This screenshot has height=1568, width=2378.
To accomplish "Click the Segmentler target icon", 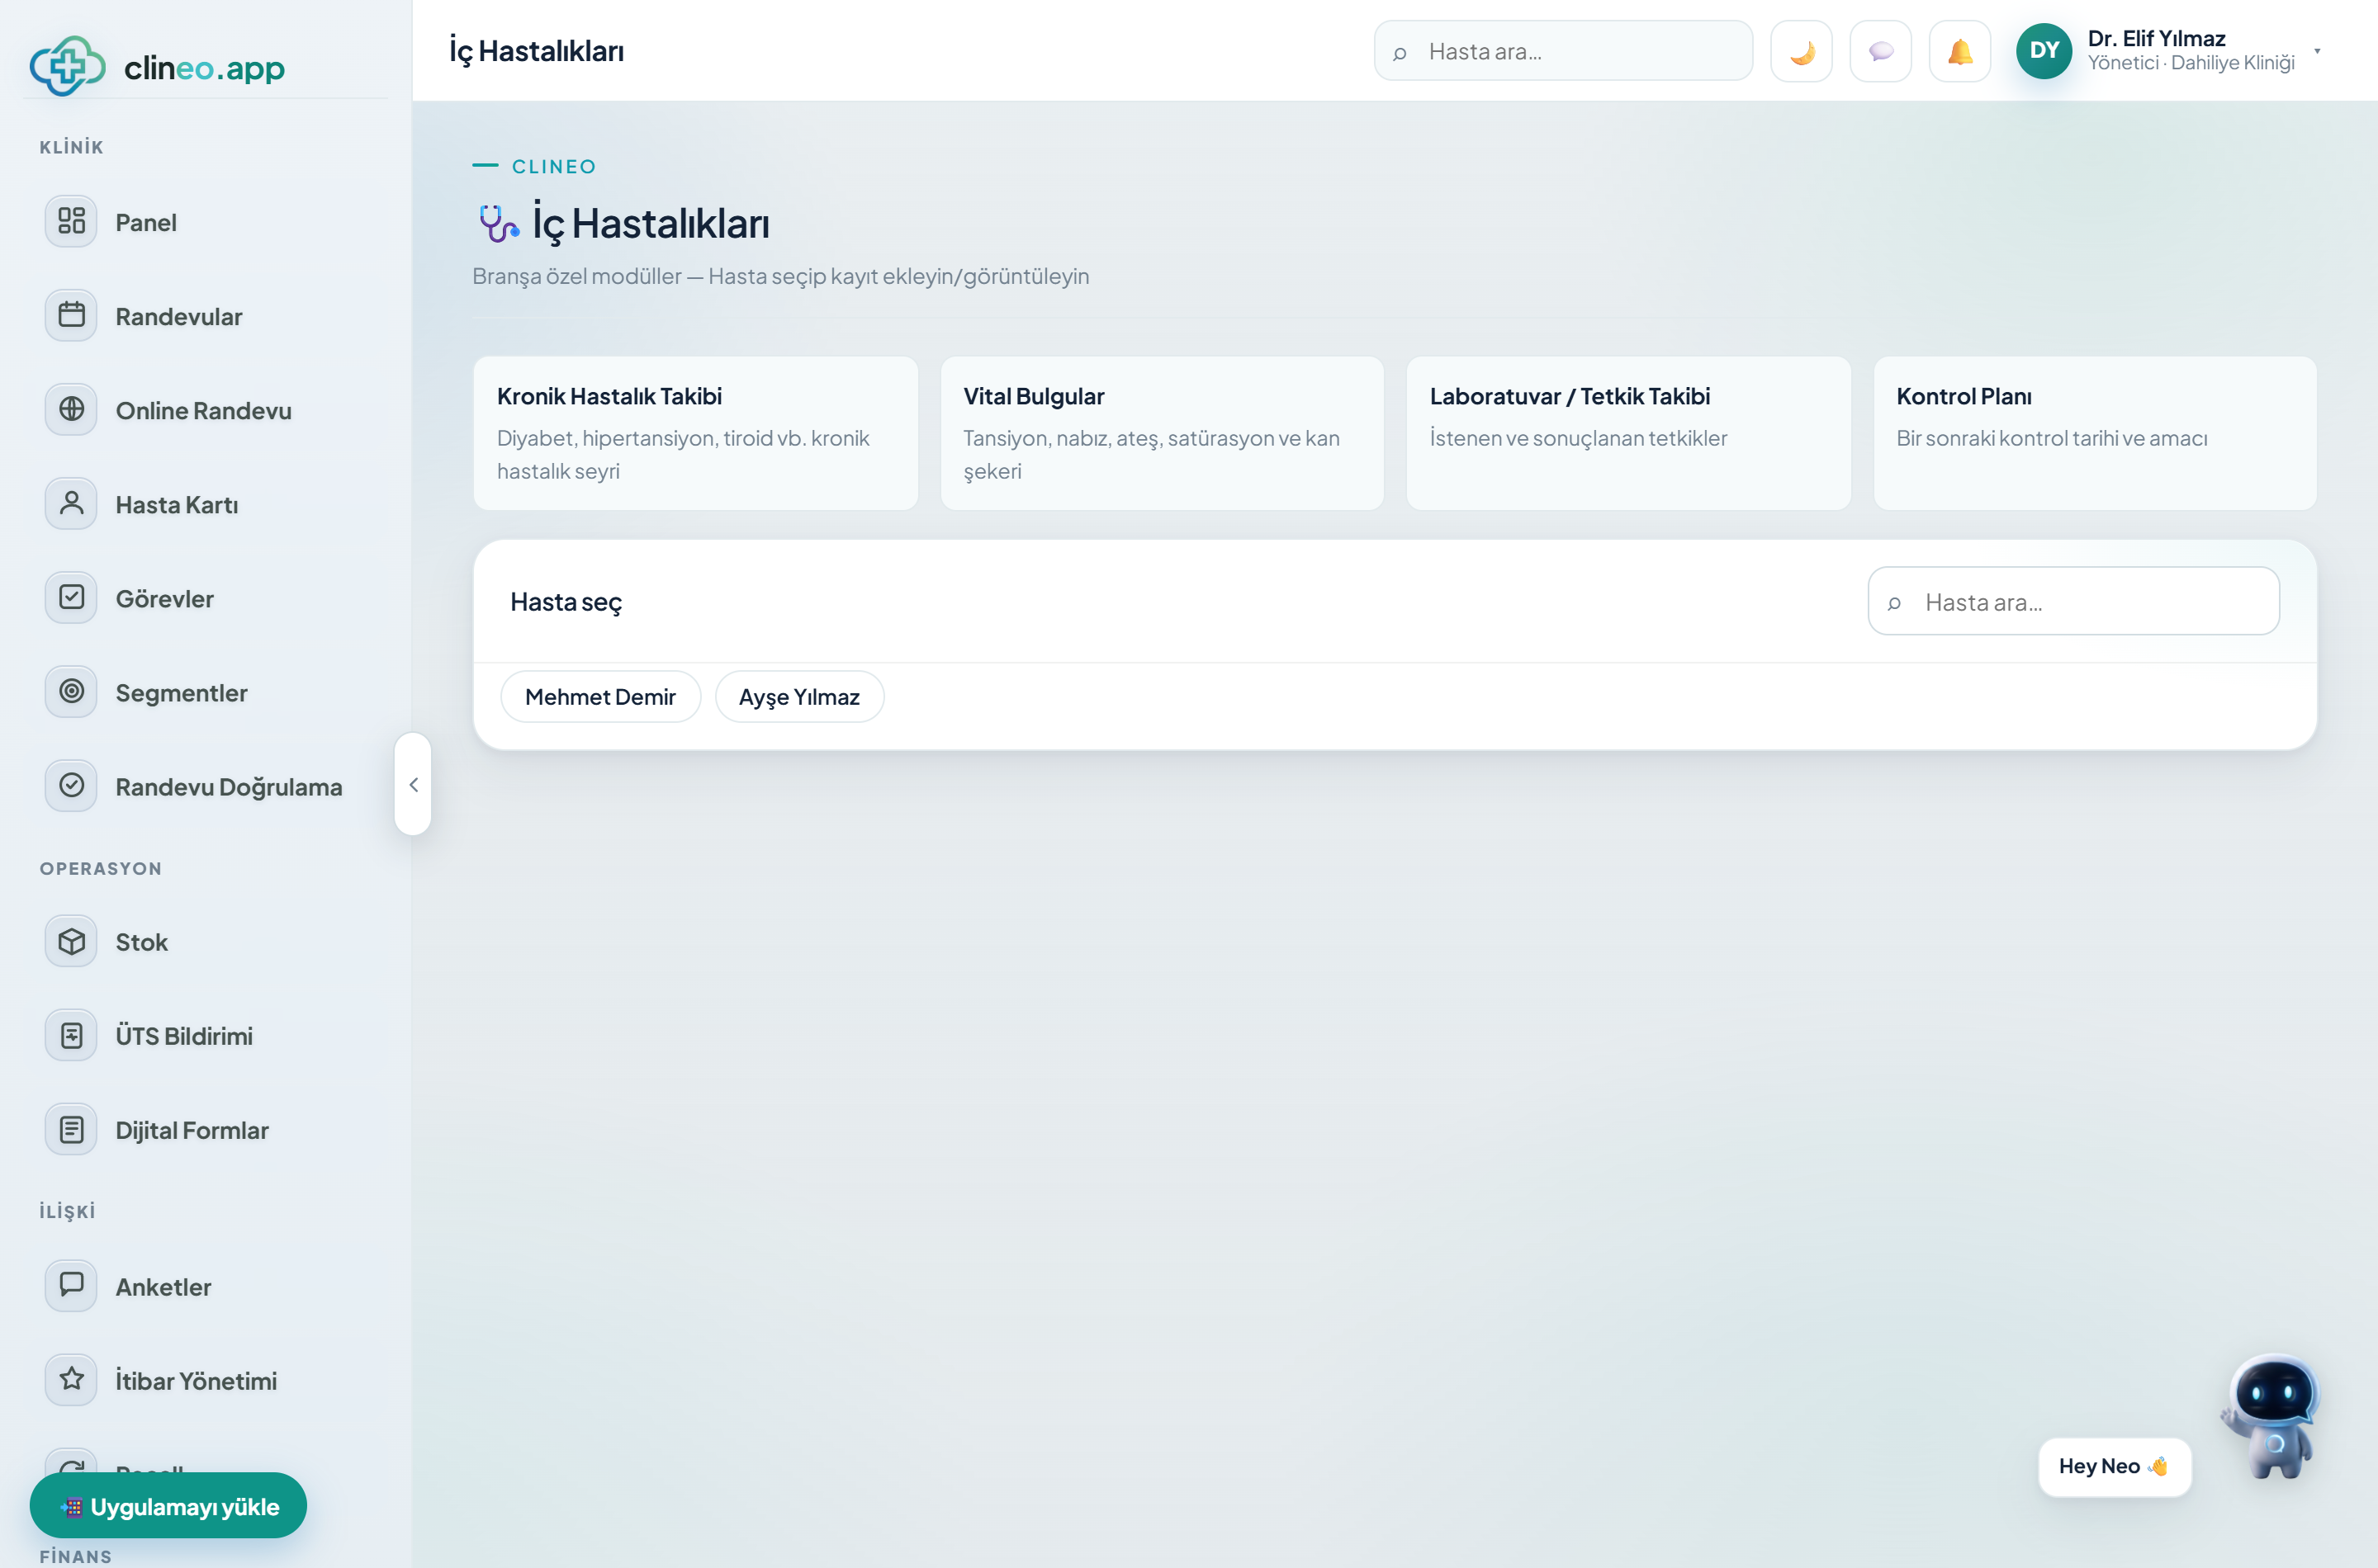I will tap(71, 691).
